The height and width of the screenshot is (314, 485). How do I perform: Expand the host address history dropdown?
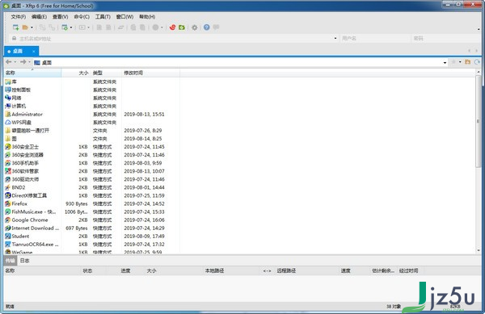coord(335,38)
